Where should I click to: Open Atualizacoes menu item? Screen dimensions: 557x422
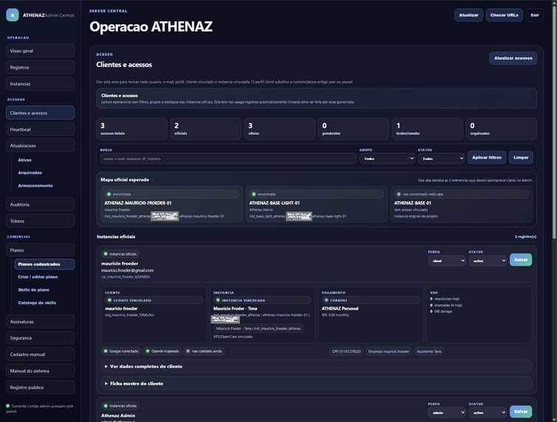pos(40,146)
